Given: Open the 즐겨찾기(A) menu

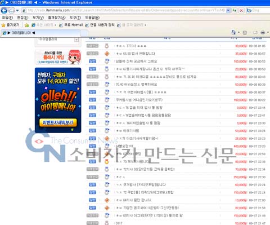Looking at the screenshot, I should click(57, 17).
